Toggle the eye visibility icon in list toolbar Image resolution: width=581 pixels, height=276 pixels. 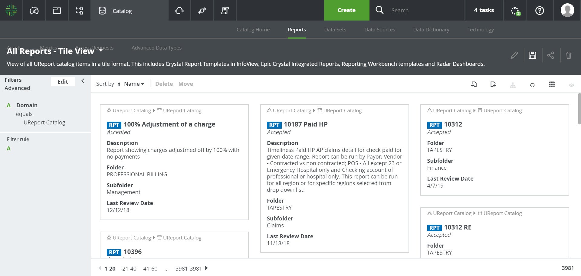coord(571,85)
